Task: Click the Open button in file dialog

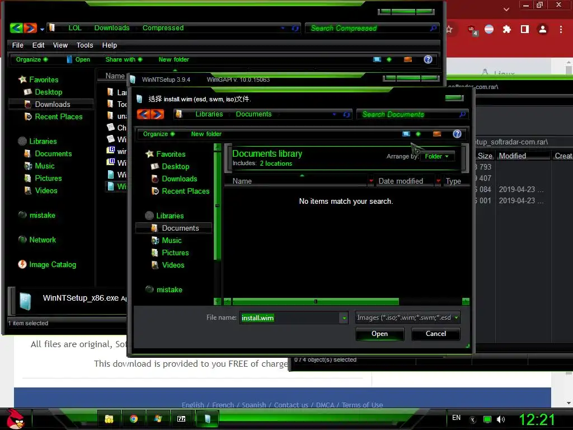Action: [x=380, y=334]
